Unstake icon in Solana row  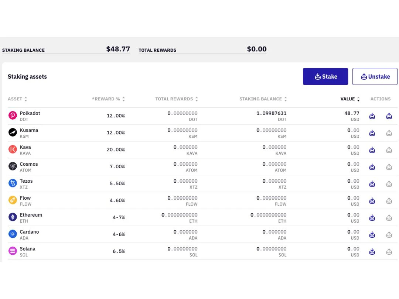click(x=389, y=252)
